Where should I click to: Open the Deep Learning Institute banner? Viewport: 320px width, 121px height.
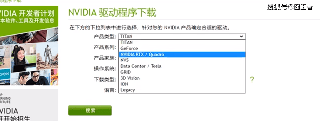(29, 105)
